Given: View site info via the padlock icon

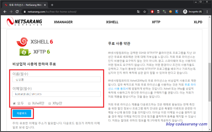Looking at the screenshot, I should 25,12.
